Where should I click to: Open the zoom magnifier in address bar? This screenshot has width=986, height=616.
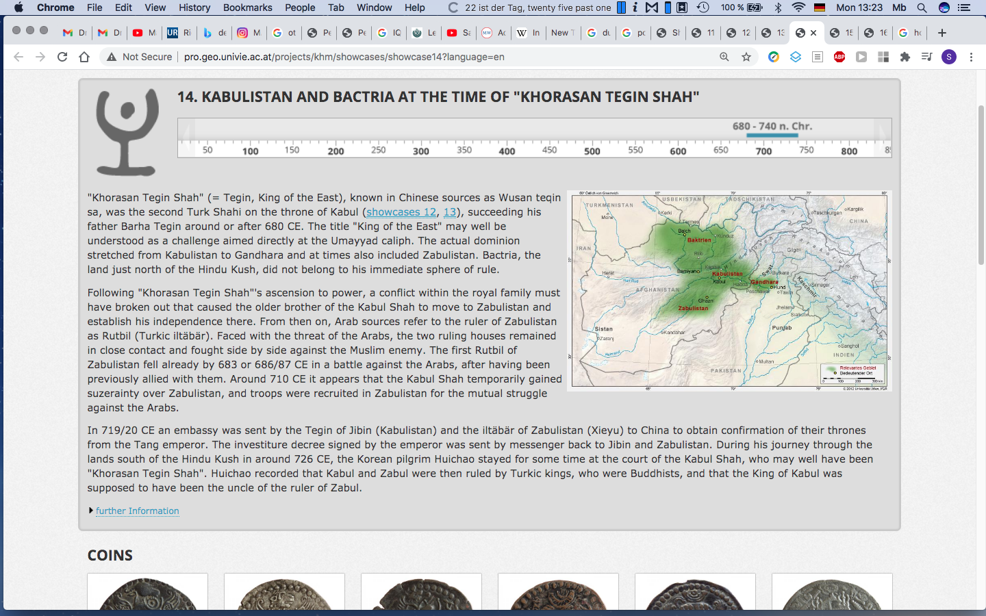(x=724, y=57)
